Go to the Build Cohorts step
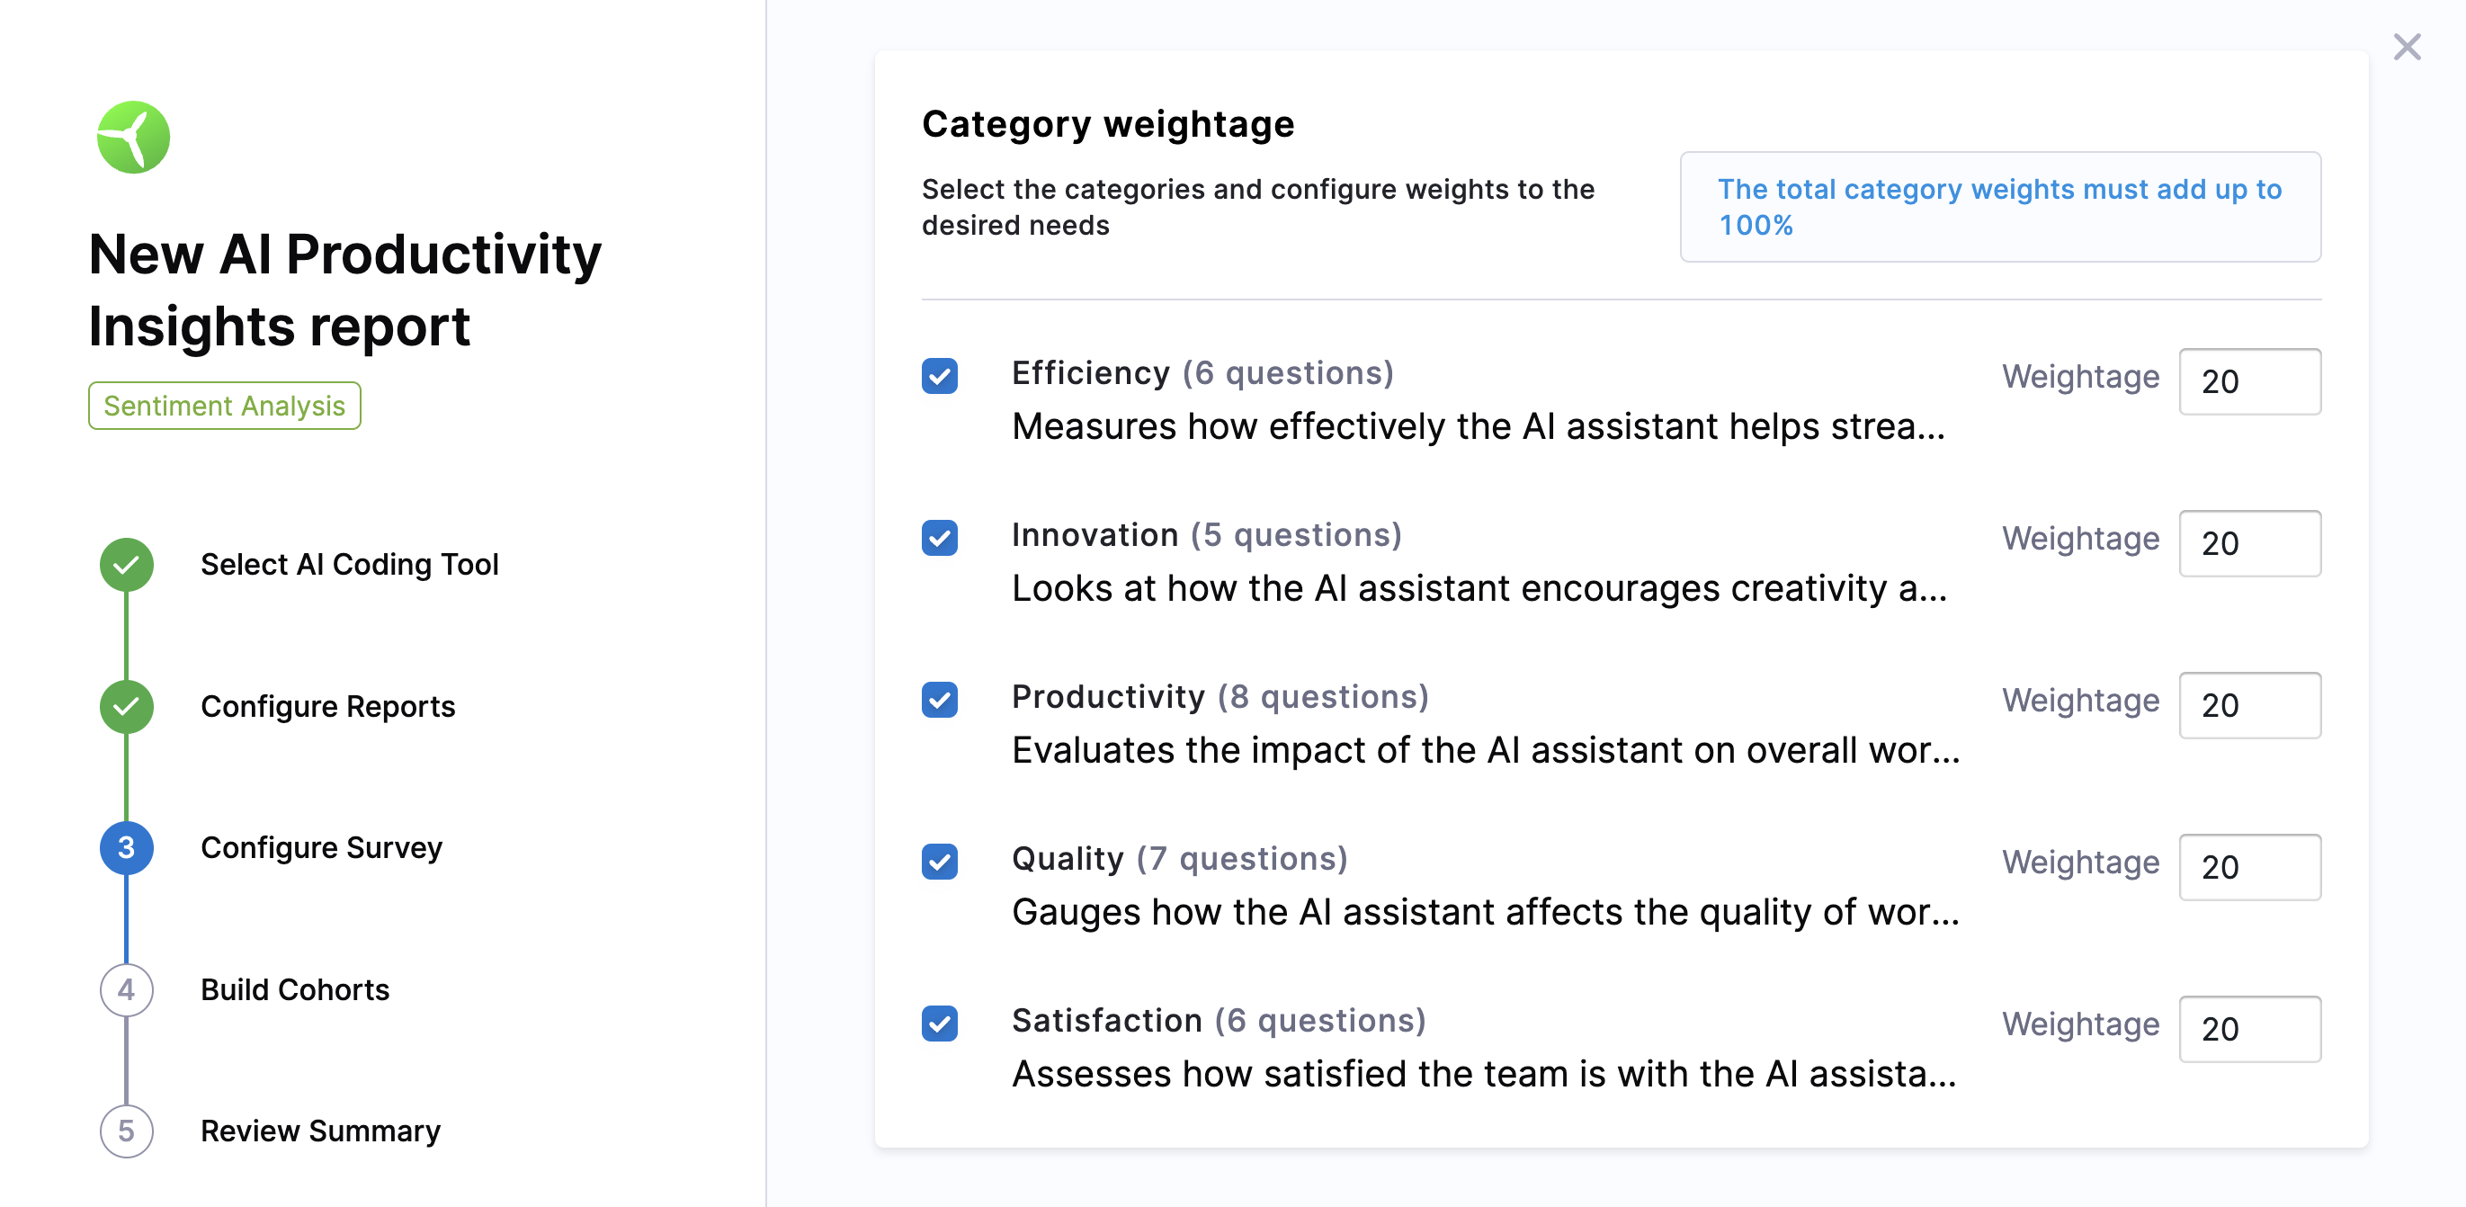The height and width of the screenshot is (1207, 2466). pos(295,989)
